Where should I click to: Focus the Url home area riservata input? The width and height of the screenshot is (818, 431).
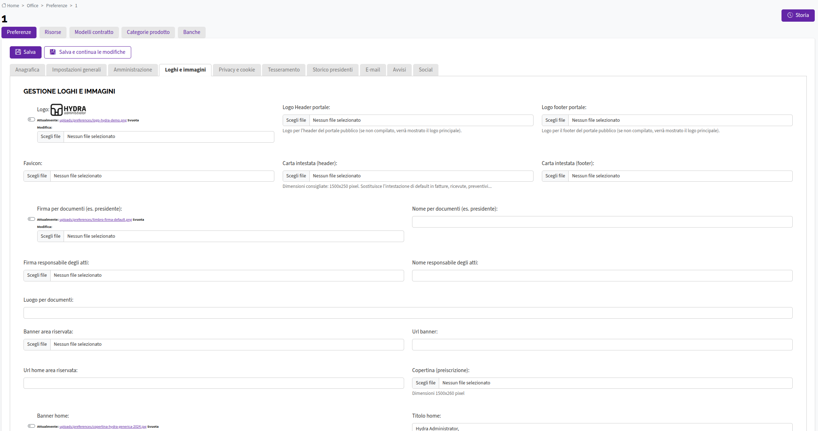[214, 383]
